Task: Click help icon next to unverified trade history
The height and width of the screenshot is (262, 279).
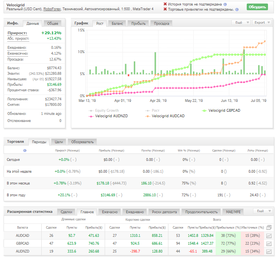Action: point(225,4)
